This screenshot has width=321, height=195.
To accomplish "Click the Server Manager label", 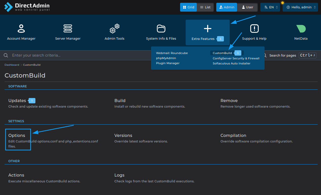I will coord(68,39).
